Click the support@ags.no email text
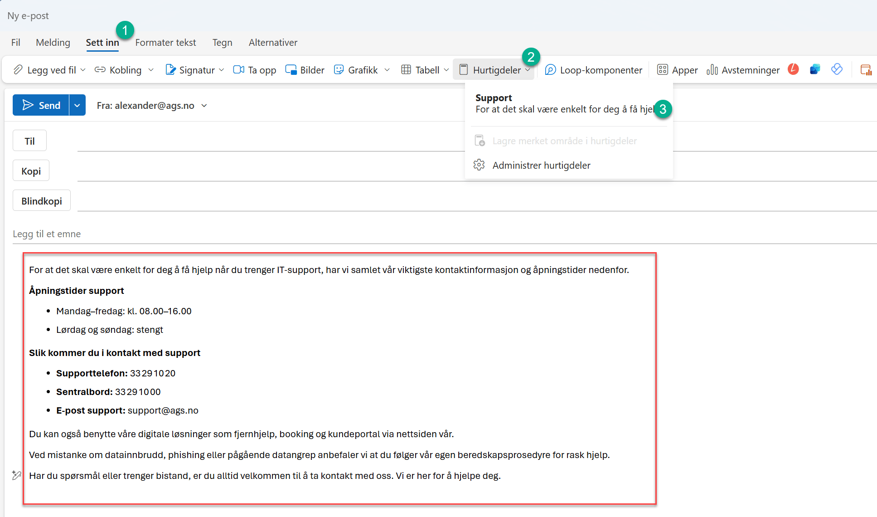The height and width of the screenshot is (517, 877). (x=163, y=410)
